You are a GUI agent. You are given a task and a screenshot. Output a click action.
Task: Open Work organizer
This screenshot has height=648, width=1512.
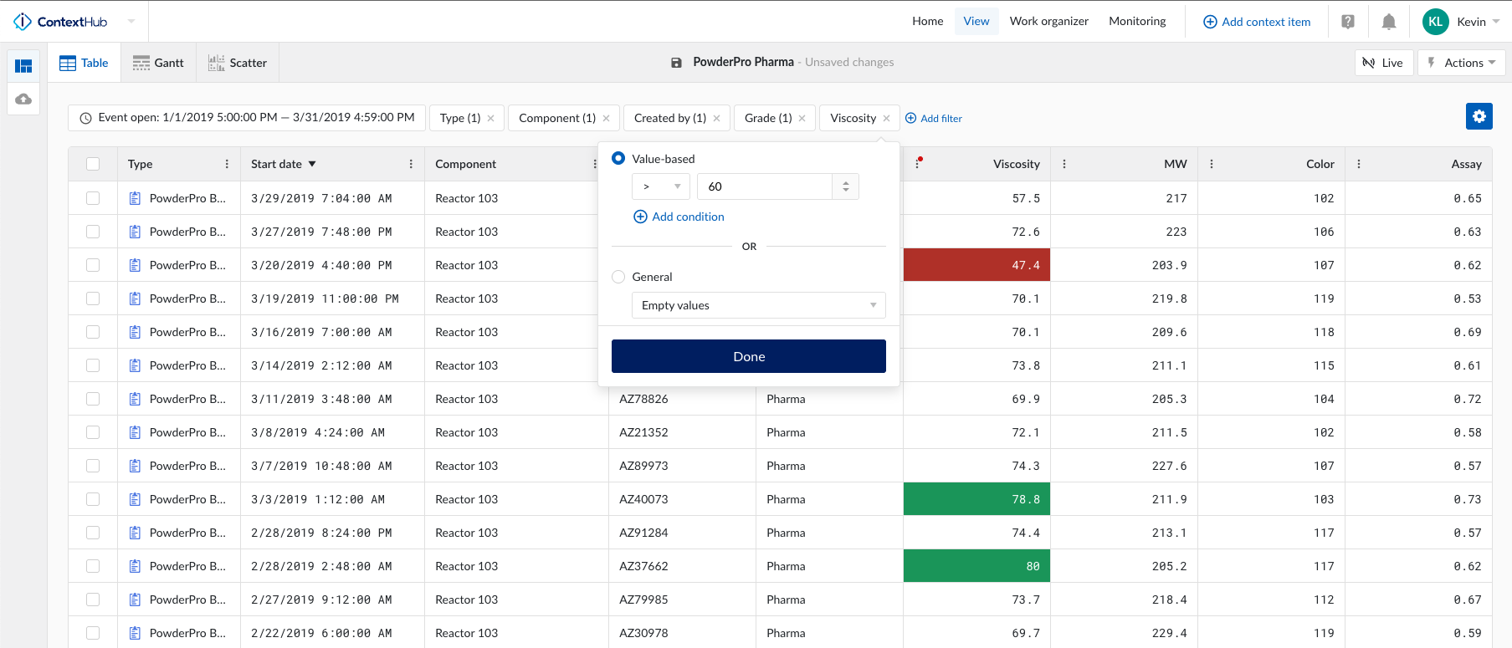tap(1049, 22)
